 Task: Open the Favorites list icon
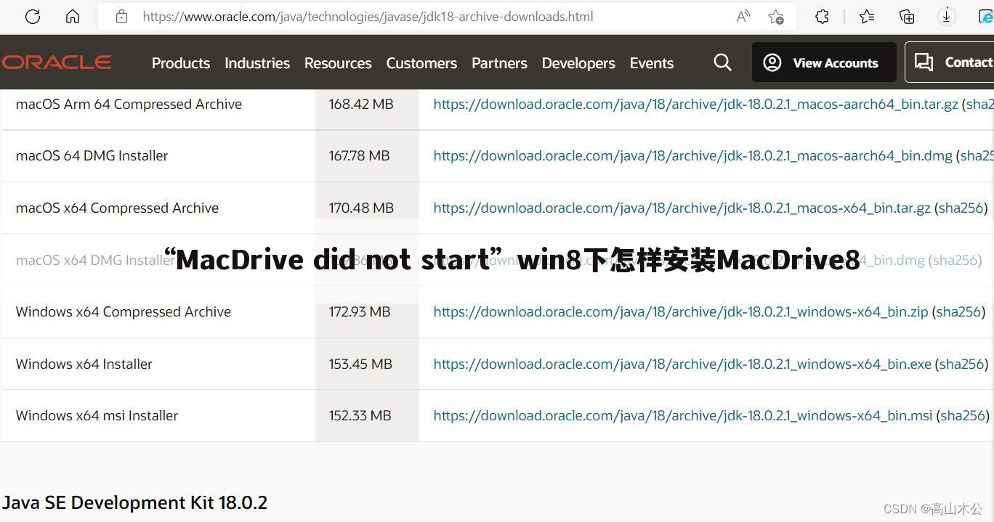tap(866, 16)
